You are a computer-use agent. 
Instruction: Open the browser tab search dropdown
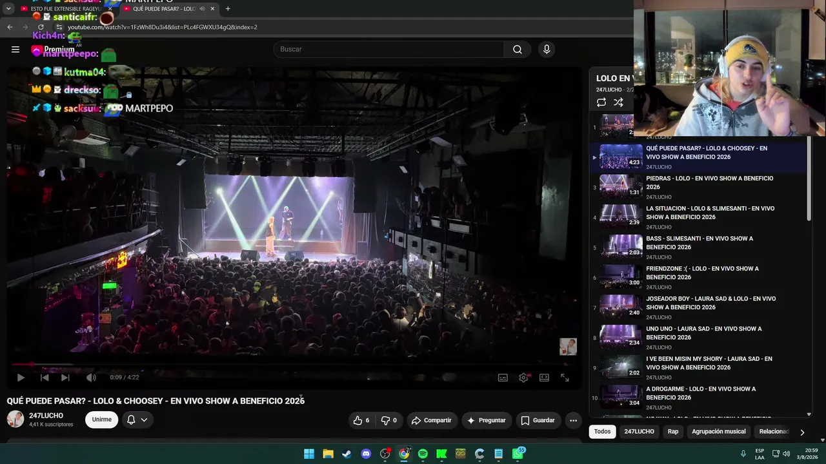click(8, 8)
